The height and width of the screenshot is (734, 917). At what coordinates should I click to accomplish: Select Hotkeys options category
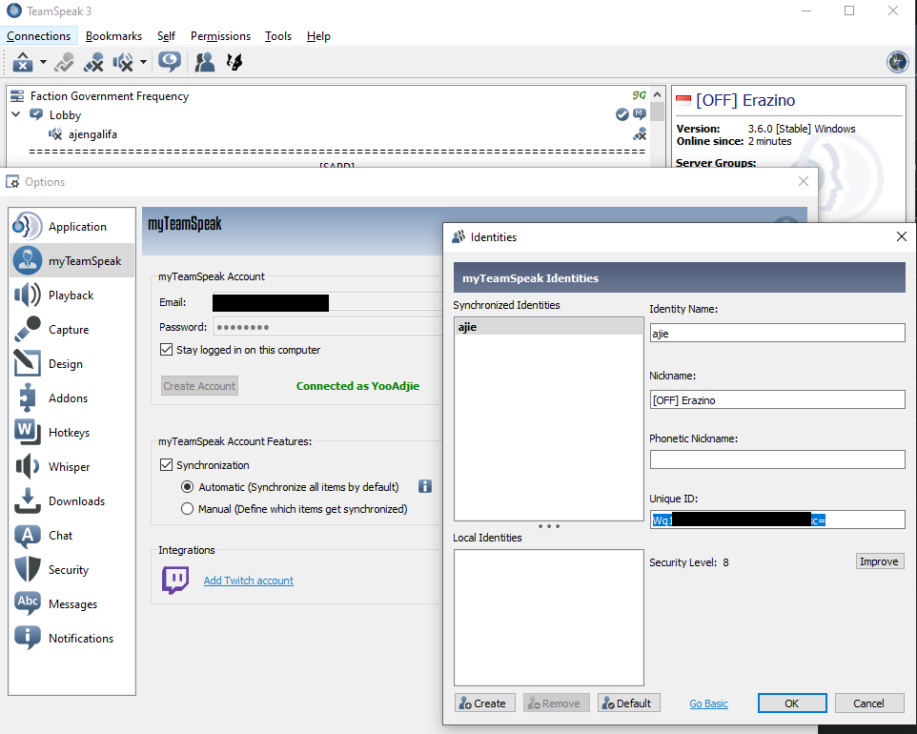[71, 432]
